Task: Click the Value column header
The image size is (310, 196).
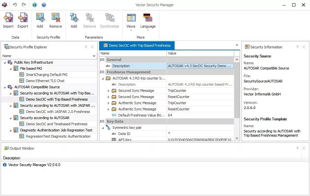Action: click(200, 53)
